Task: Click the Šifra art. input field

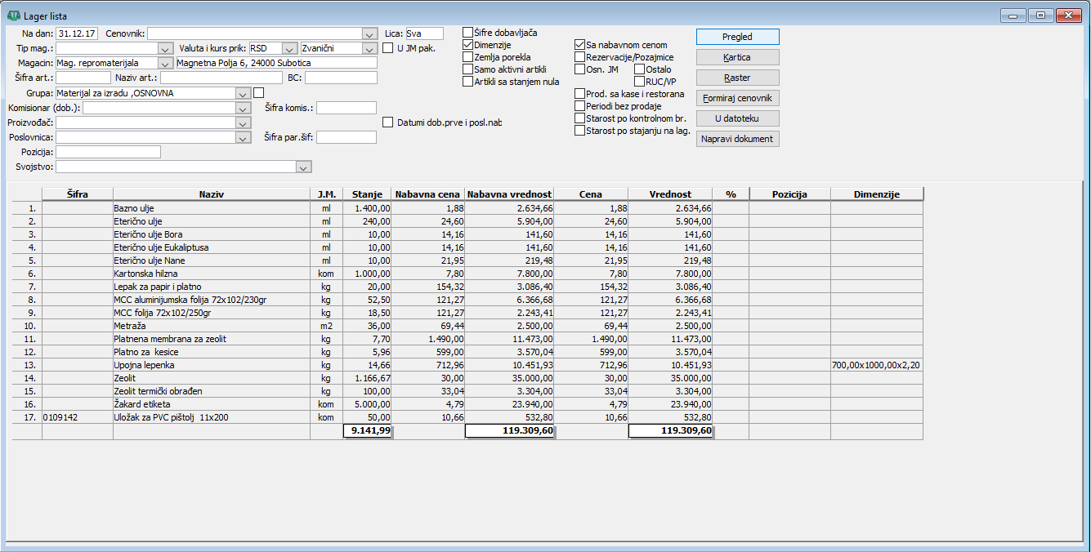Action: tap(83, 78)
